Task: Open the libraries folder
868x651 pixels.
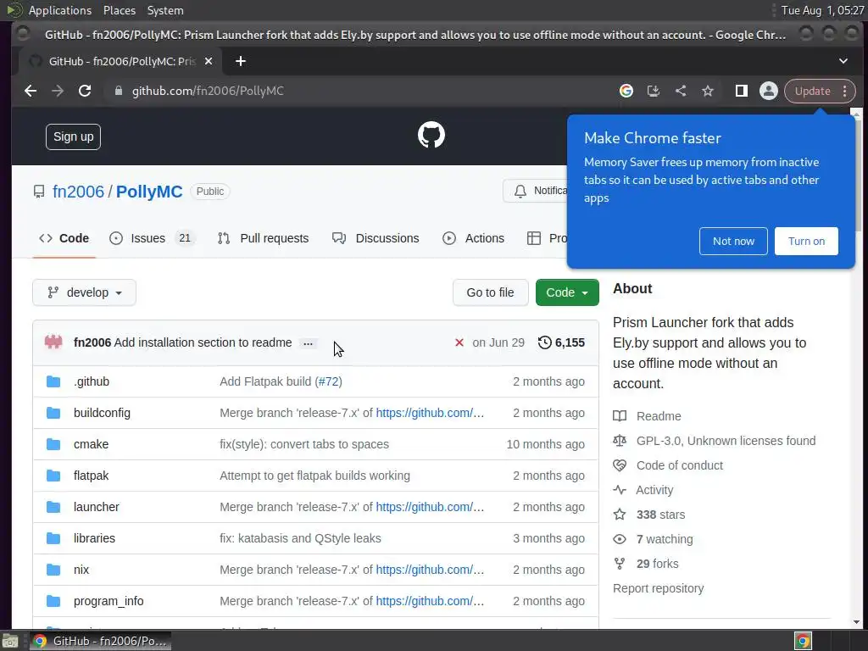Action: point(94,538)
